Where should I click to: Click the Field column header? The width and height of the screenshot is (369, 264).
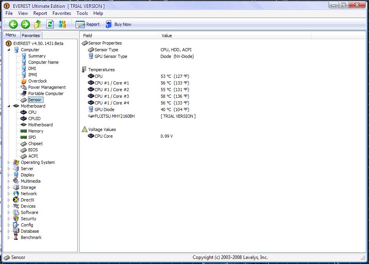point(119,36)
